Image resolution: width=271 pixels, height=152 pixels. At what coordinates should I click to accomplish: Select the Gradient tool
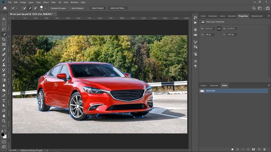tap(4, 80)
